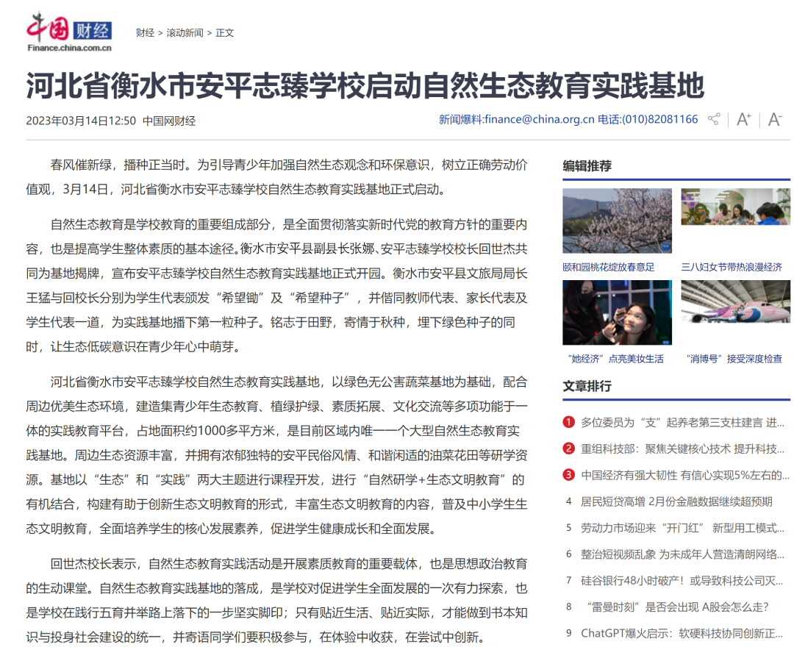This screenshot has width=794, height=647.
Task: Open the pink airplane thumbnail image
Action: point(735,301)
